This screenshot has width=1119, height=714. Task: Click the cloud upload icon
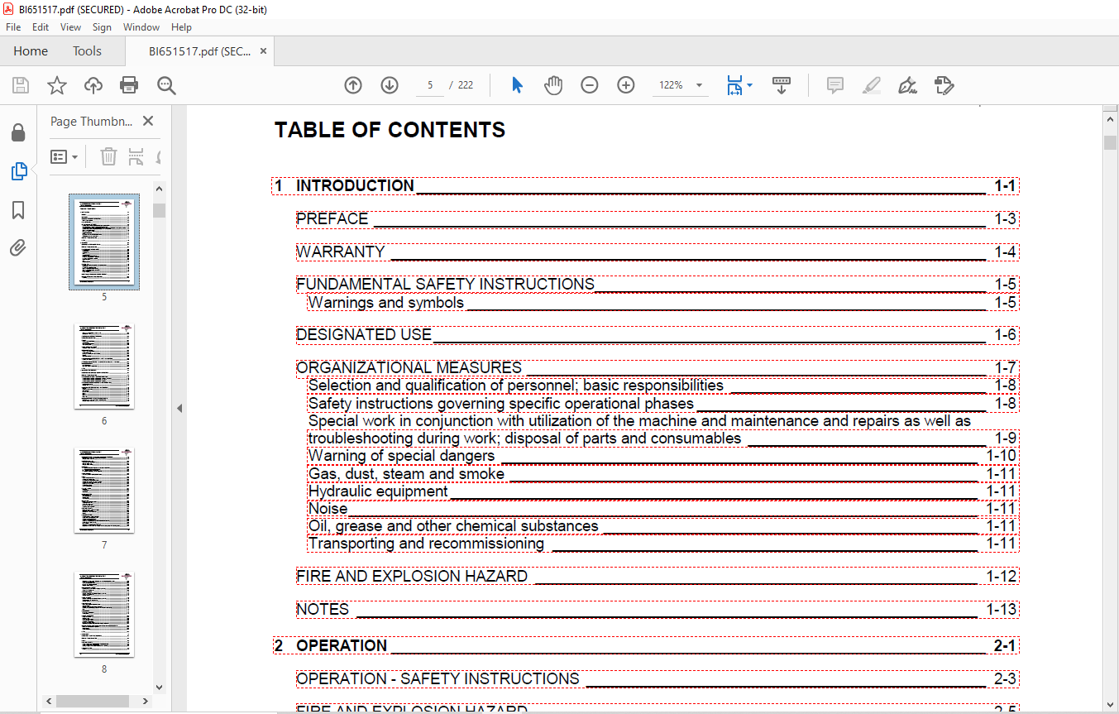93,85
